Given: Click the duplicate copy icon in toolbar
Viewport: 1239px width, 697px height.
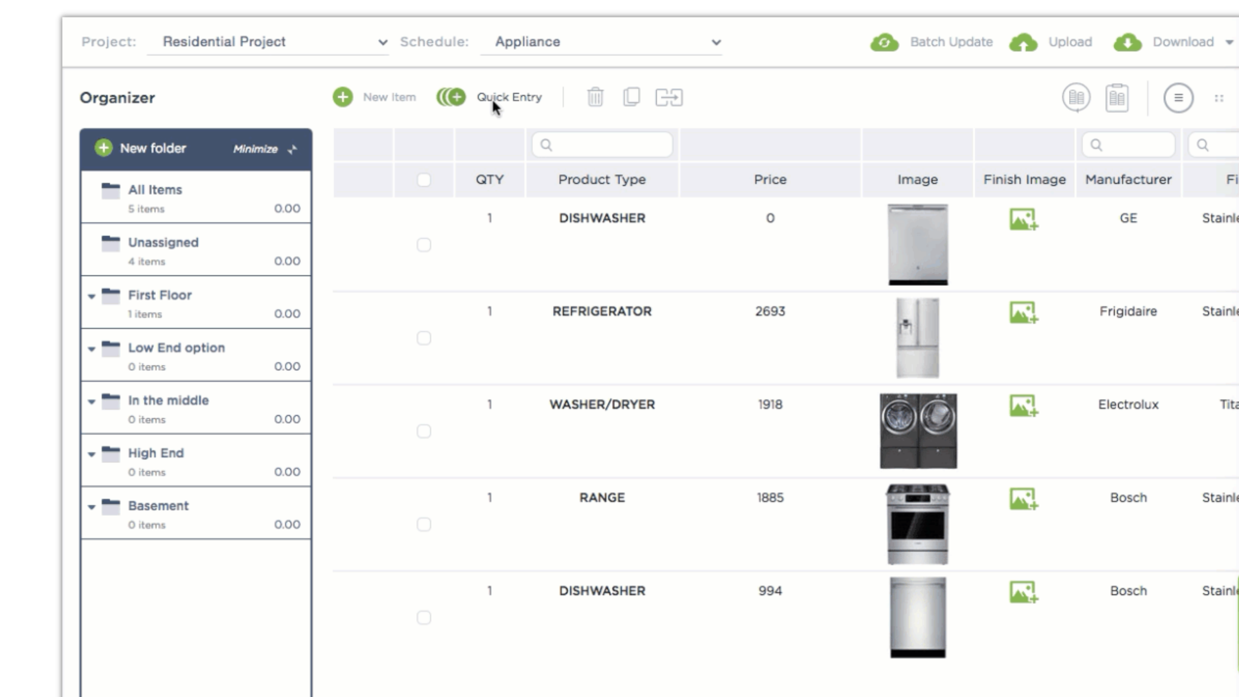Looking at the screenshot, I should coord(631,97).
